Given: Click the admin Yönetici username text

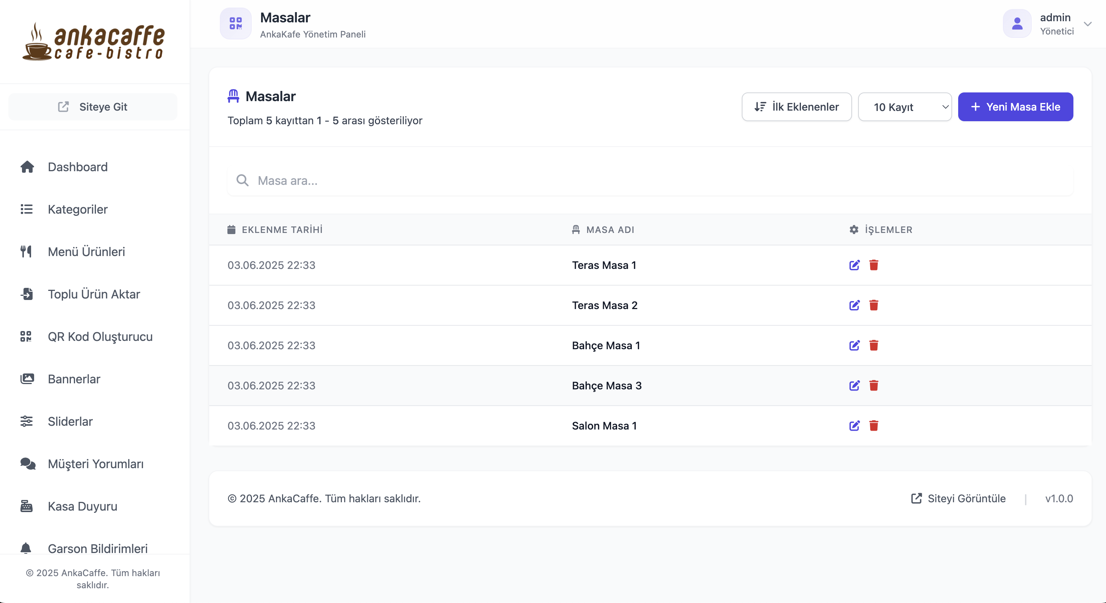Looking at the screenshot, I should (1057, 24).
